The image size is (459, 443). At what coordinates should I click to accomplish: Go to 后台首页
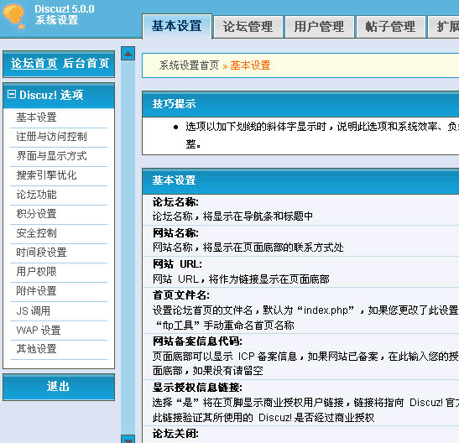pos(86,63)
